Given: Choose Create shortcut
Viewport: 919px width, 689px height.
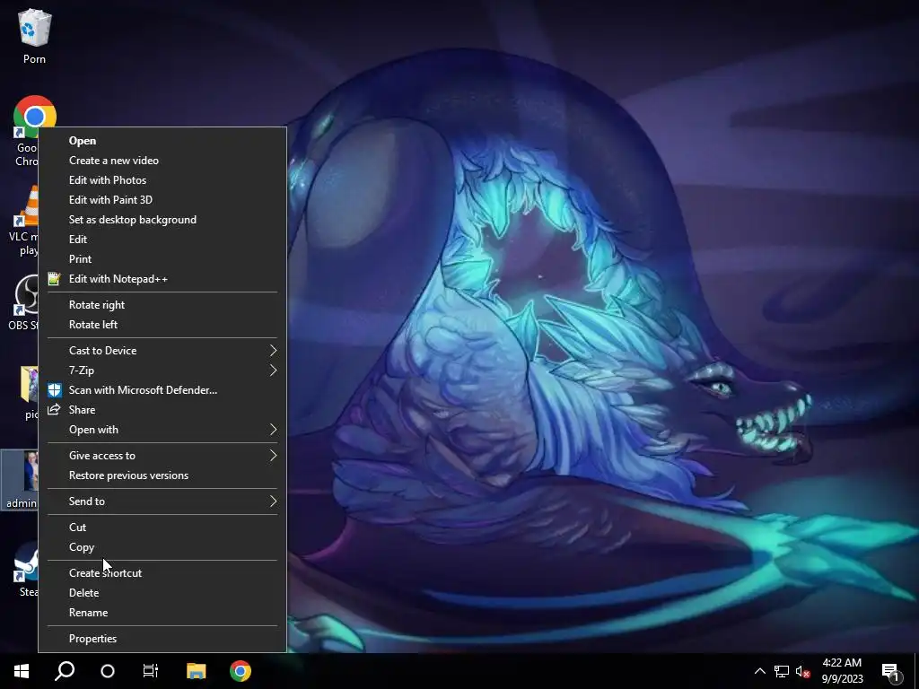Looking at the screenshot, I should [x=162, y=573].
